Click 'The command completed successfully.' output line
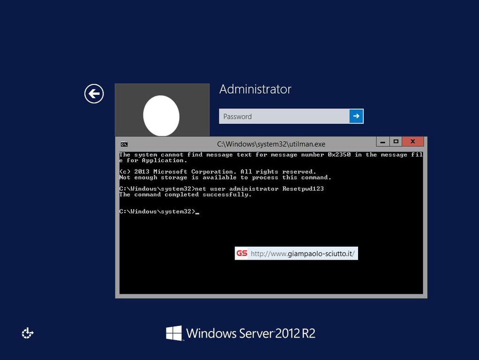 (186, 195)
